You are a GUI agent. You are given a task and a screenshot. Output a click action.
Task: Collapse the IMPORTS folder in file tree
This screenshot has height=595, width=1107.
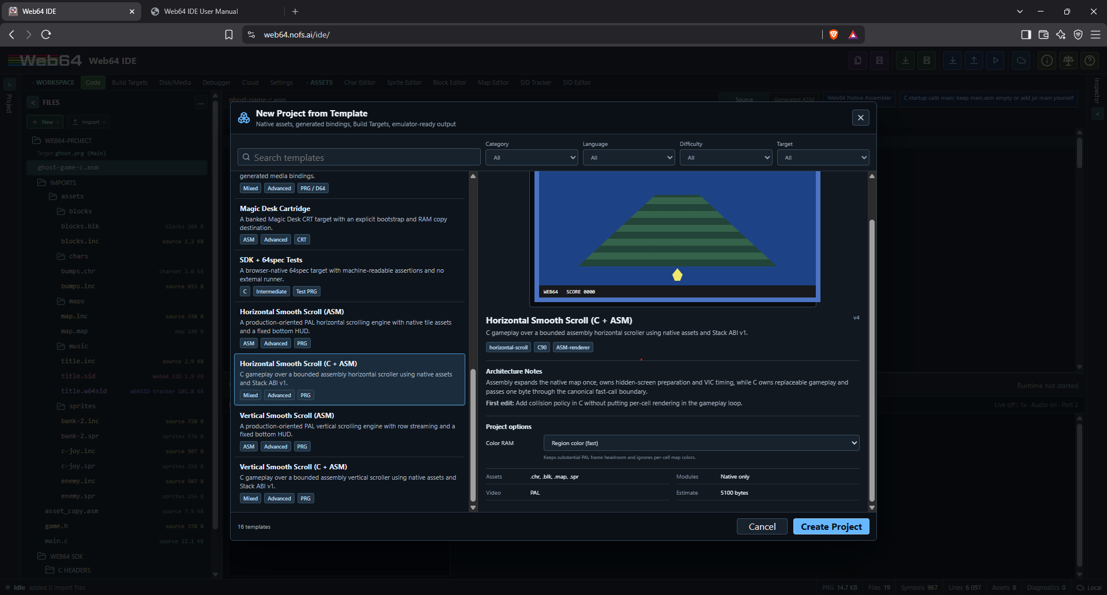[42, 183]
